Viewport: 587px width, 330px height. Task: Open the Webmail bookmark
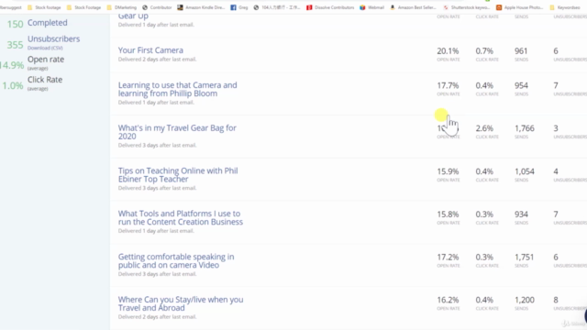click(372, 7)
